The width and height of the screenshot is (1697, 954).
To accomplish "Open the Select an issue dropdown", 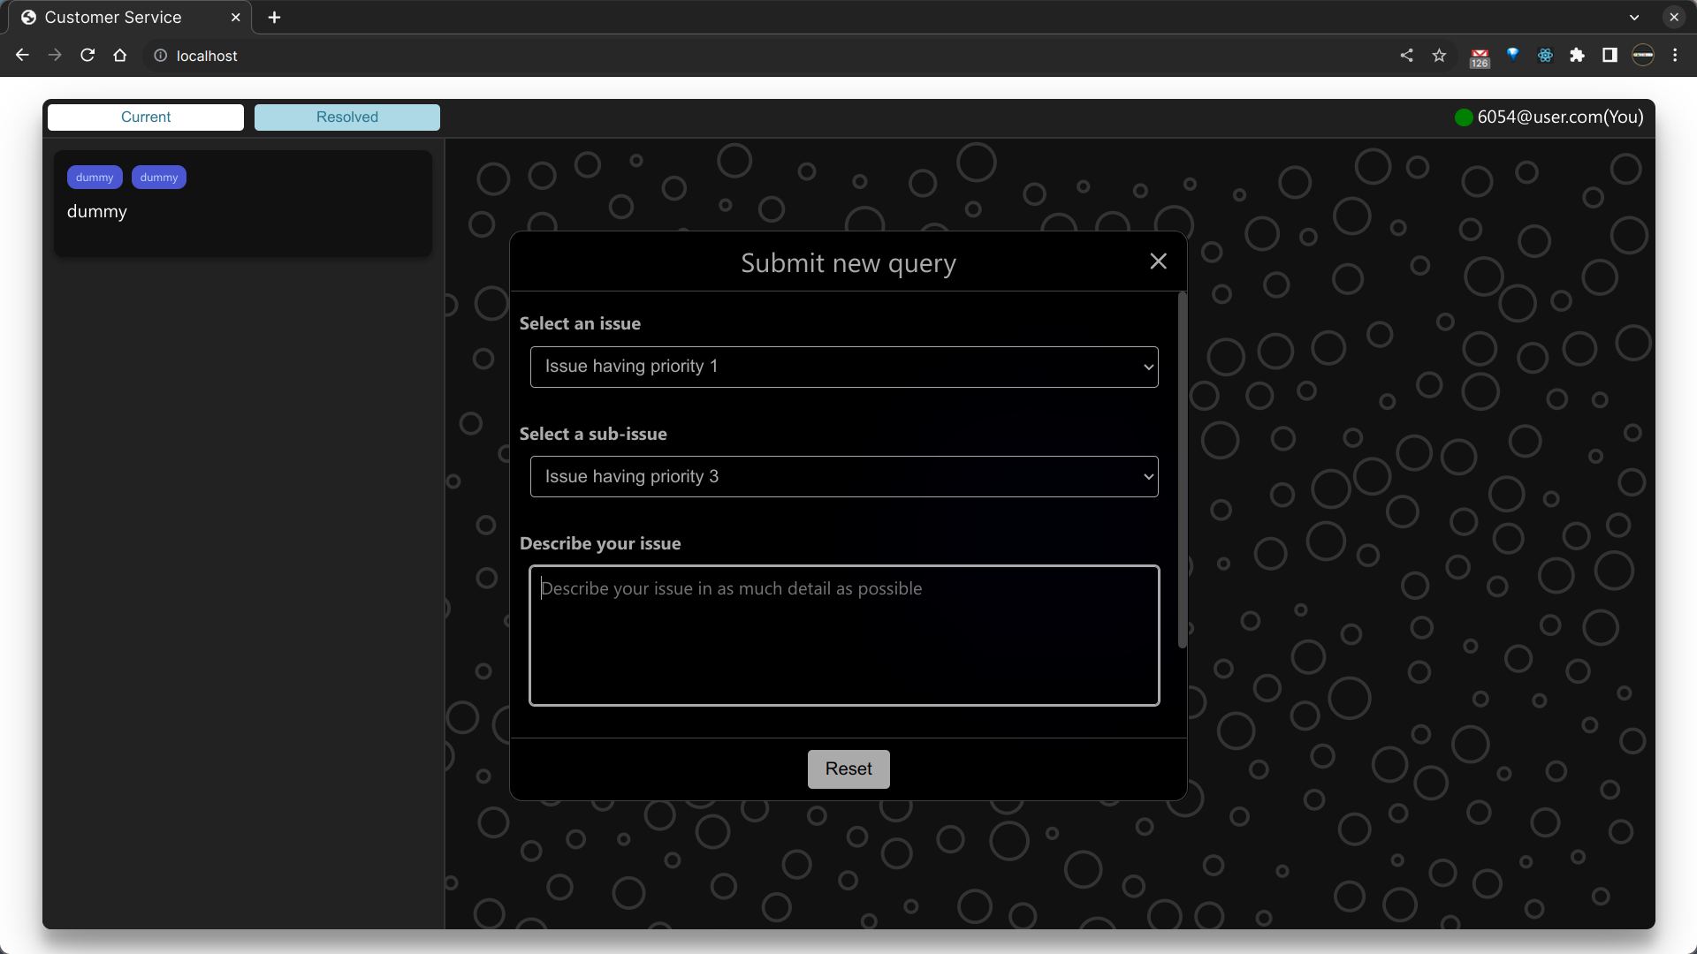I will 843,367.
